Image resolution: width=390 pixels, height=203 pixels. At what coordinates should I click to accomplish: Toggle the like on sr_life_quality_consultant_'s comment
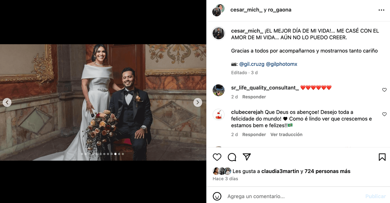[x=384, y=90]
